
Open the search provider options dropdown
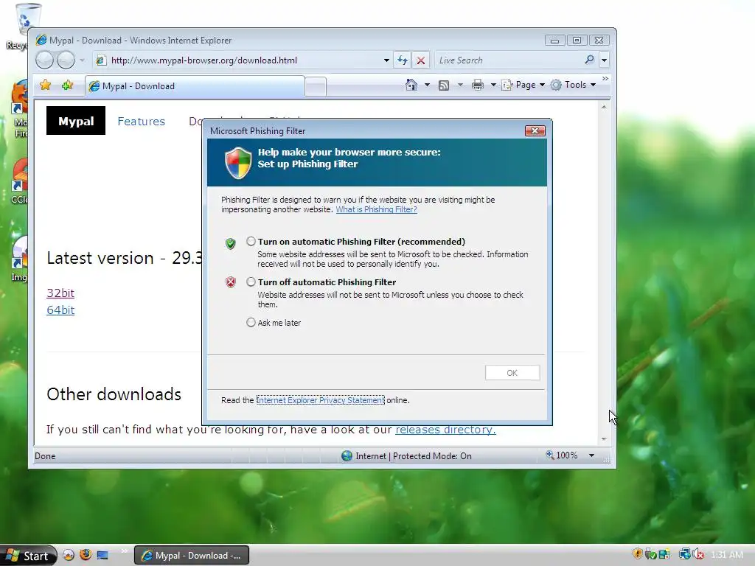coord(604,60)
